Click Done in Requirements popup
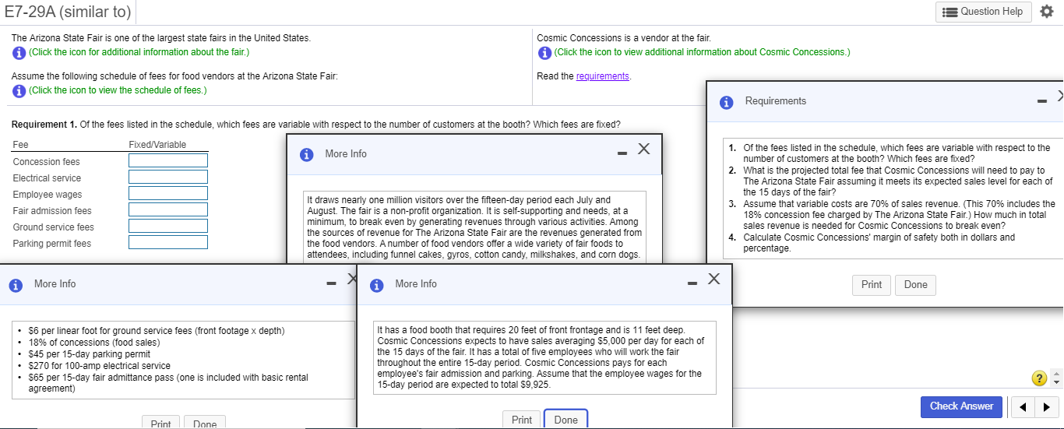This screenshot has height=429, width=1064. click(916, 285)
